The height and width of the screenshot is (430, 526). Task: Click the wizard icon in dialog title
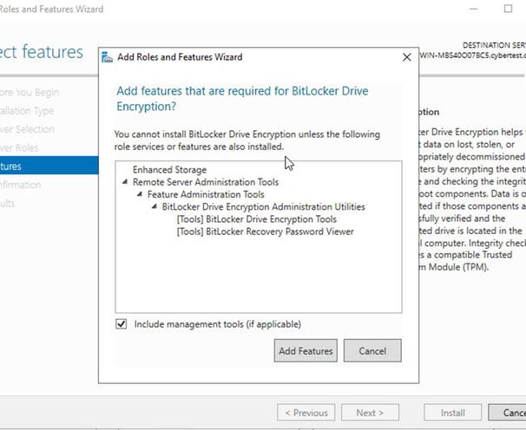(107, 57)
